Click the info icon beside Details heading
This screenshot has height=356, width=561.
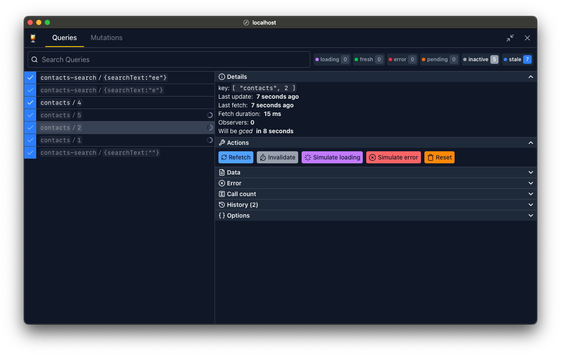(x=221, y=76)
